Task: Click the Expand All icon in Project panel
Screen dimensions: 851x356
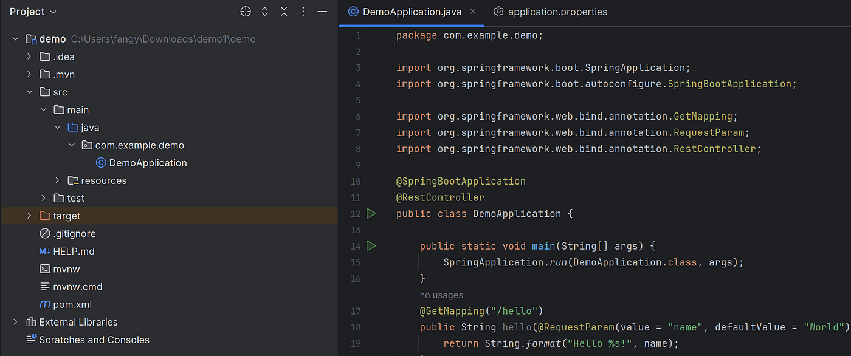Action: pyautogui.click(x=264, y=12)
